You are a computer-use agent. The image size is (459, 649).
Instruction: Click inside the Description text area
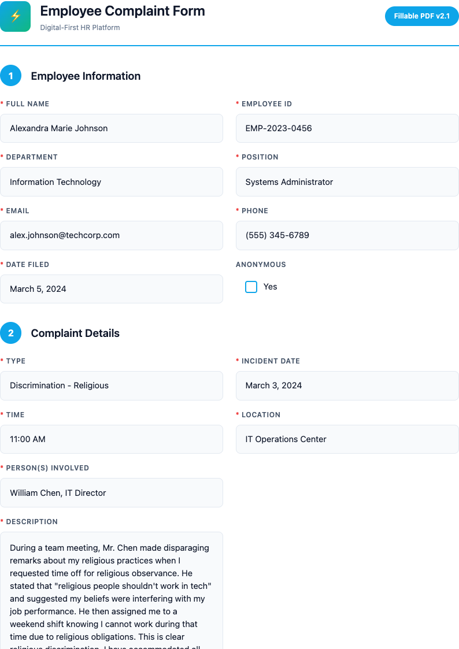coord(112,595)
